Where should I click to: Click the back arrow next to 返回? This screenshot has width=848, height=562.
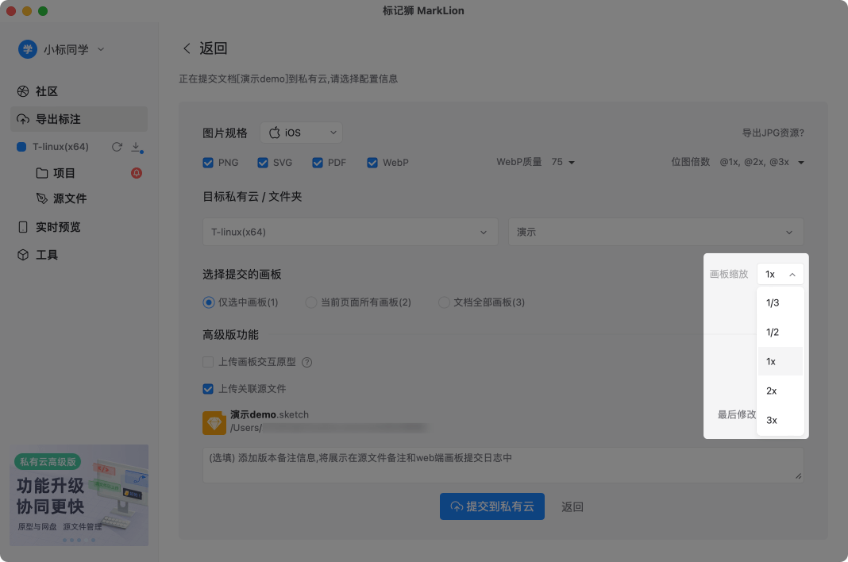(x=187, y=48)
